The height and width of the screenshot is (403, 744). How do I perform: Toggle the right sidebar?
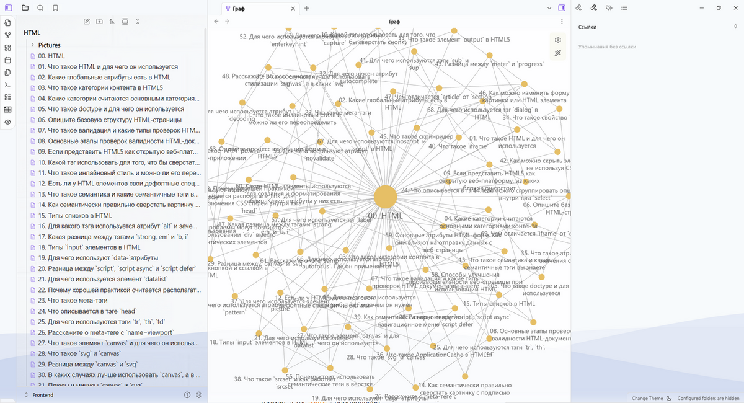[x=562, y=8]
